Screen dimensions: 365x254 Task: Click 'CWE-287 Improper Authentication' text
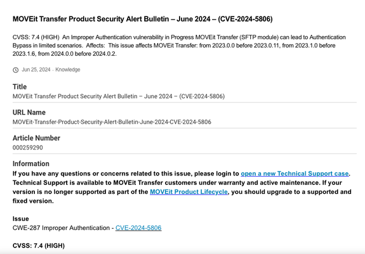tap(61, 228)
